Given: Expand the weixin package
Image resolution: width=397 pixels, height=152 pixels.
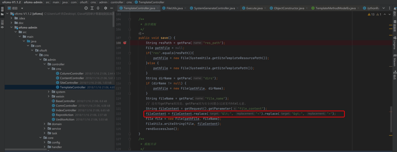Looking at the screenshot, I should pos(49,96).
